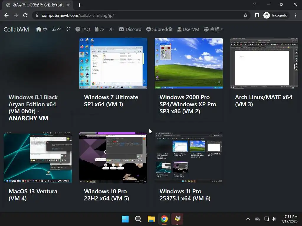Open the Incognito profile indicator
Screen dimensions: 302x226
pos(276,15)
